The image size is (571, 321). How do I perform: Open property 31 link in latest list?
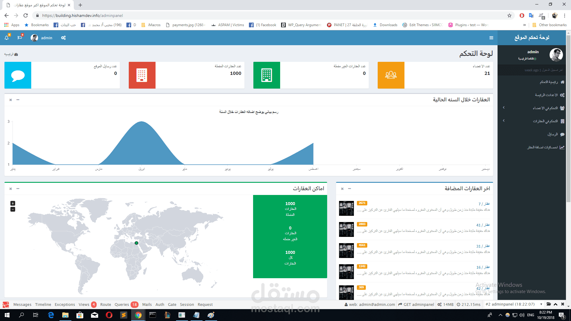click(483, 246)
